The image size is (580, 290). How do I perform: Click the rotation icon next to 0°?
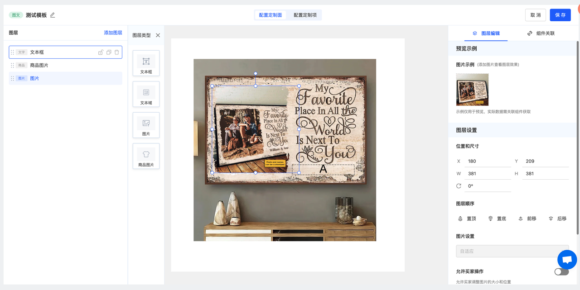click(459, 186)
